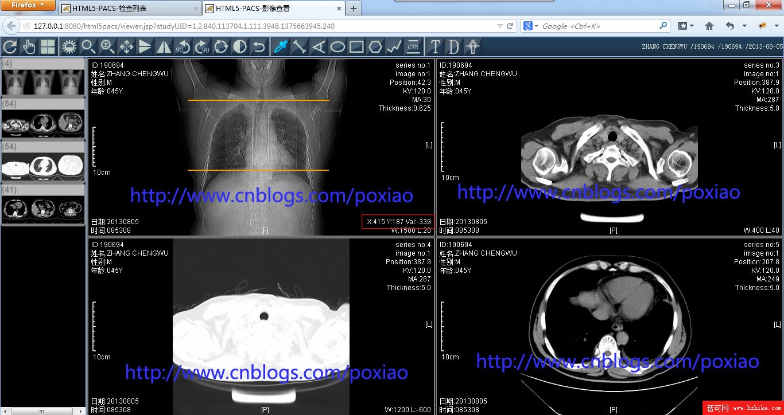Select the ellipse ROI measurement tool
Viewport: 784px width, 415px height.
click(x=337, y=47)
